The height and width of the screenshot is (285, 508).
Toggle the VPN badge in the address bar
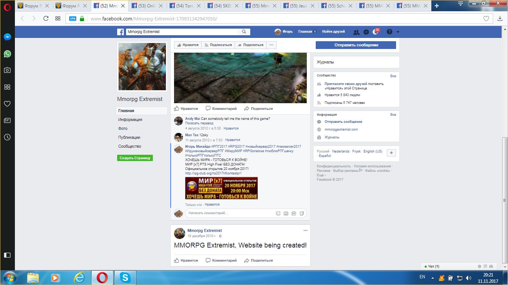click(73, 19)
